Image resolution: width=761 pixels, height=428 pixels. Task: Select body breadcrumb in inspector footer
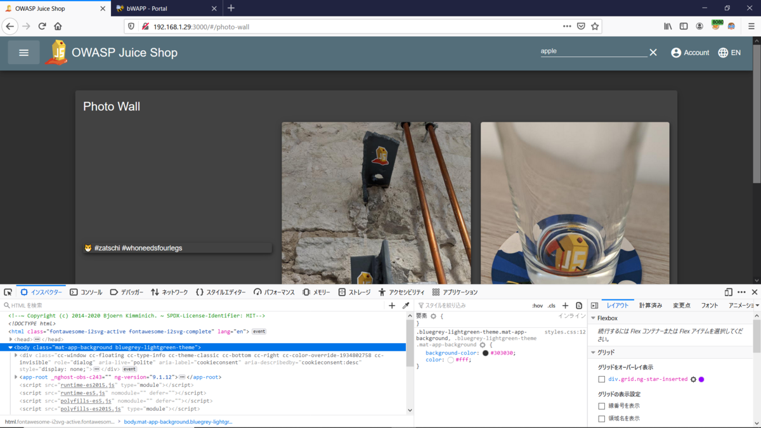pyautogui.click(x=178, y=422)
